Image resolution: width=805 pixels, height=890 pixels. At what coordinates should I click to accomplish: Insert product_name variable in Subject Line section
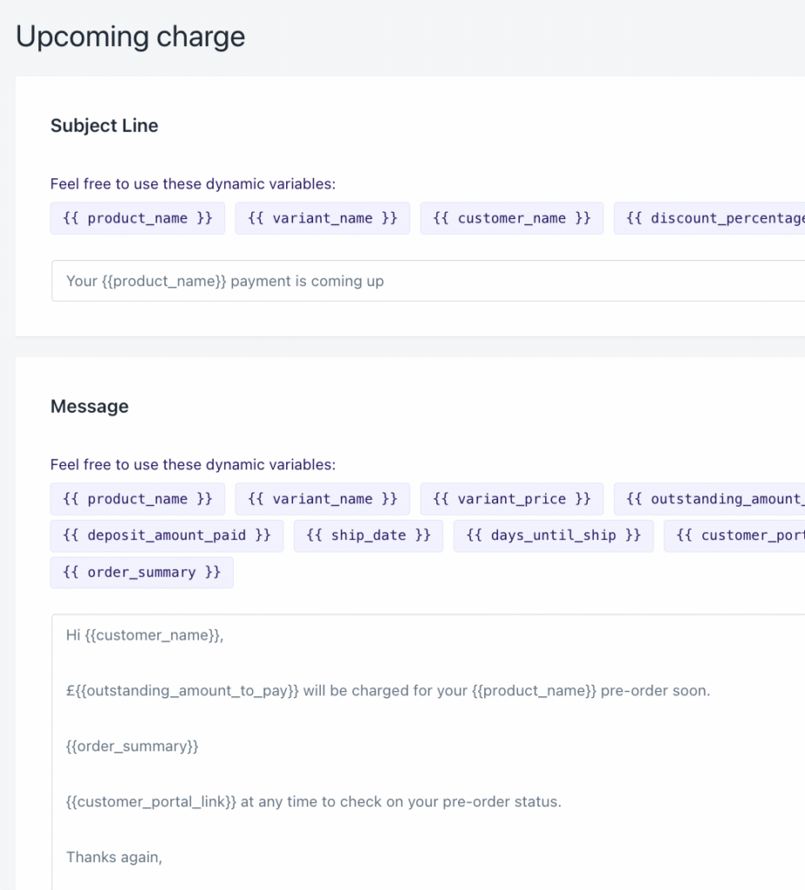coord(137,218)
